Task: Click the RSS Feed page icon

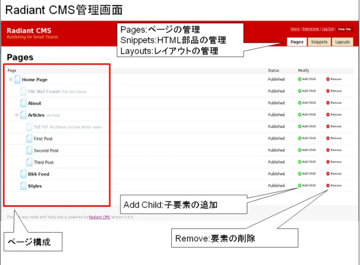Action: pyautogui.click(x=23, y=174)
